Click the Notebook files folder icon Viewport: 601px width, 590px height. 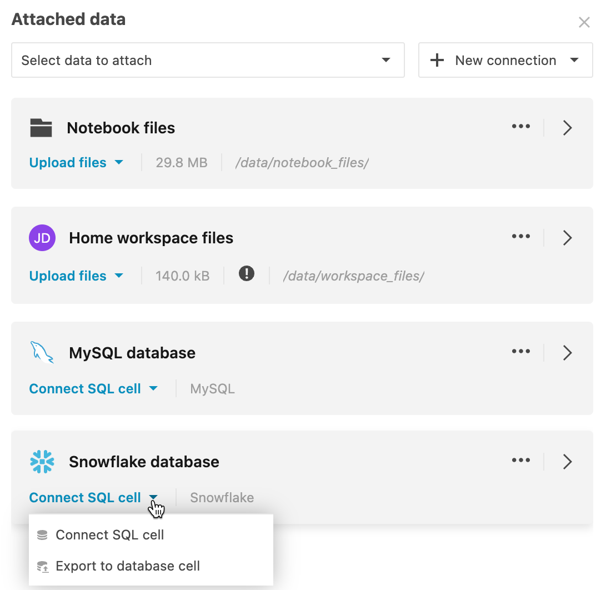41,127
